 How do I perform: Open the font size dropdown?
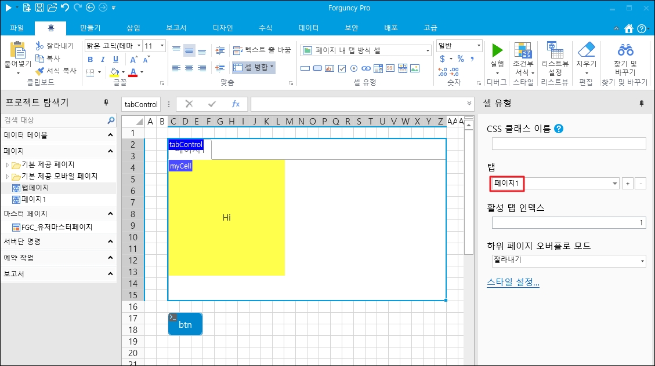click(162, 46)
